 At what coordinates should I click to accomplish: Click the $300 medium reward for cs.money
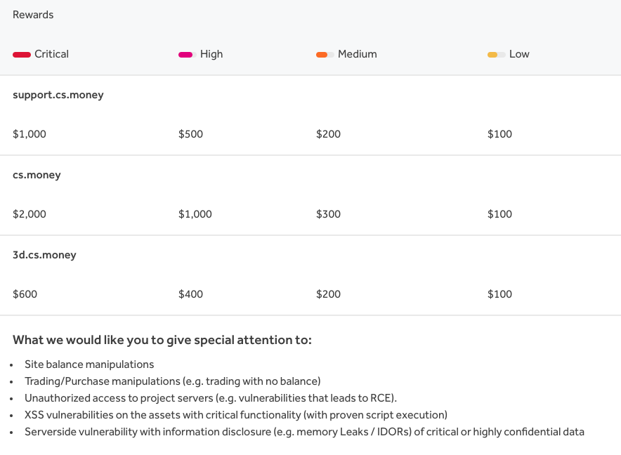click(328, 214)
